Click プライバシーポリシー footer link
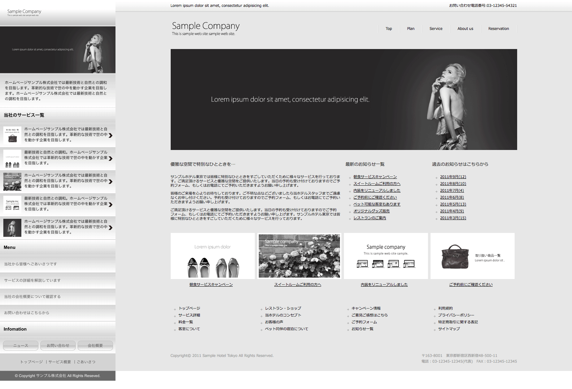The height and width of the screenshot is (389, 572). click(456, 315)
